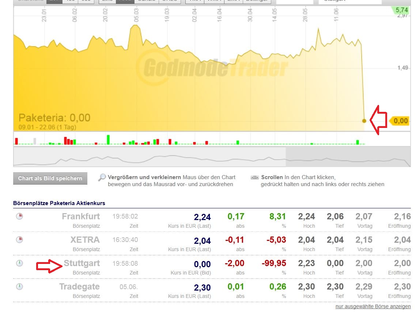Click XETRA percent change -5,03
416x314 pixels.
(x=276, y=240)
